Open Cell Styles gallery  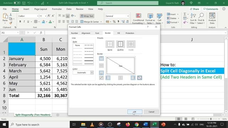point(159,18)
